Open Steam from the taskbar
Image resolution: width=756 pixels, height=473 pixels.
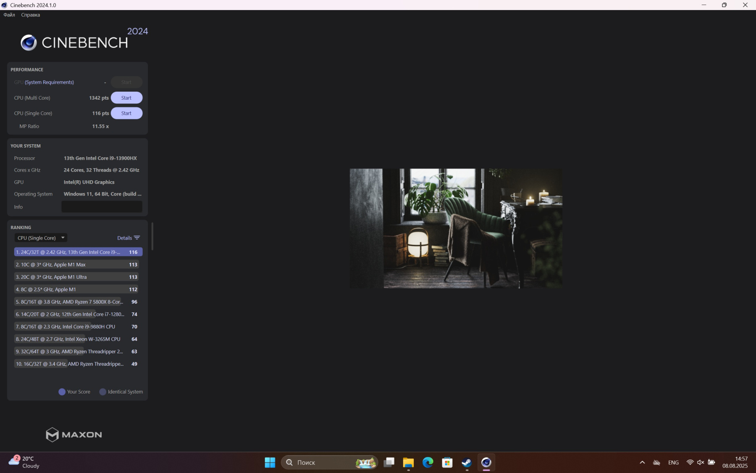(x=467, y=462)
